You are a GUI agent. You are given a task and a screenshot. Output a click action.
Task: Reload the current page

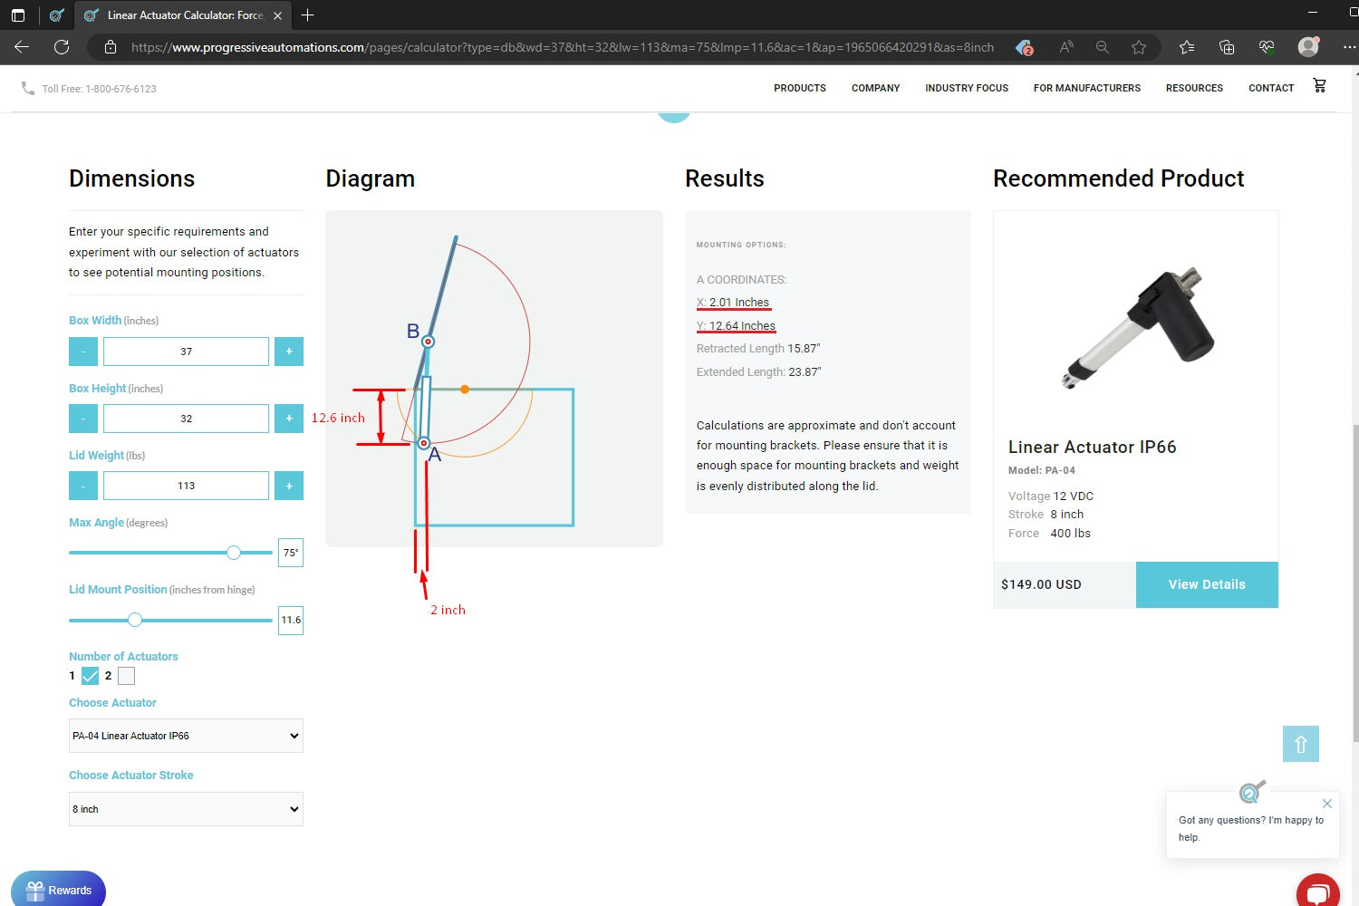[62, 47]
